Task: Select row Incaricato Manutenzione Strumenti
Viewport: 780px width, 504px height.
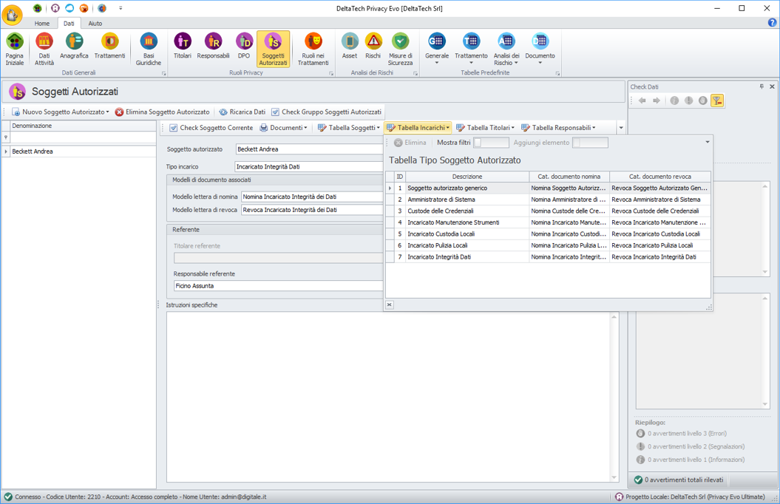Action: click(x=548, y=222)
